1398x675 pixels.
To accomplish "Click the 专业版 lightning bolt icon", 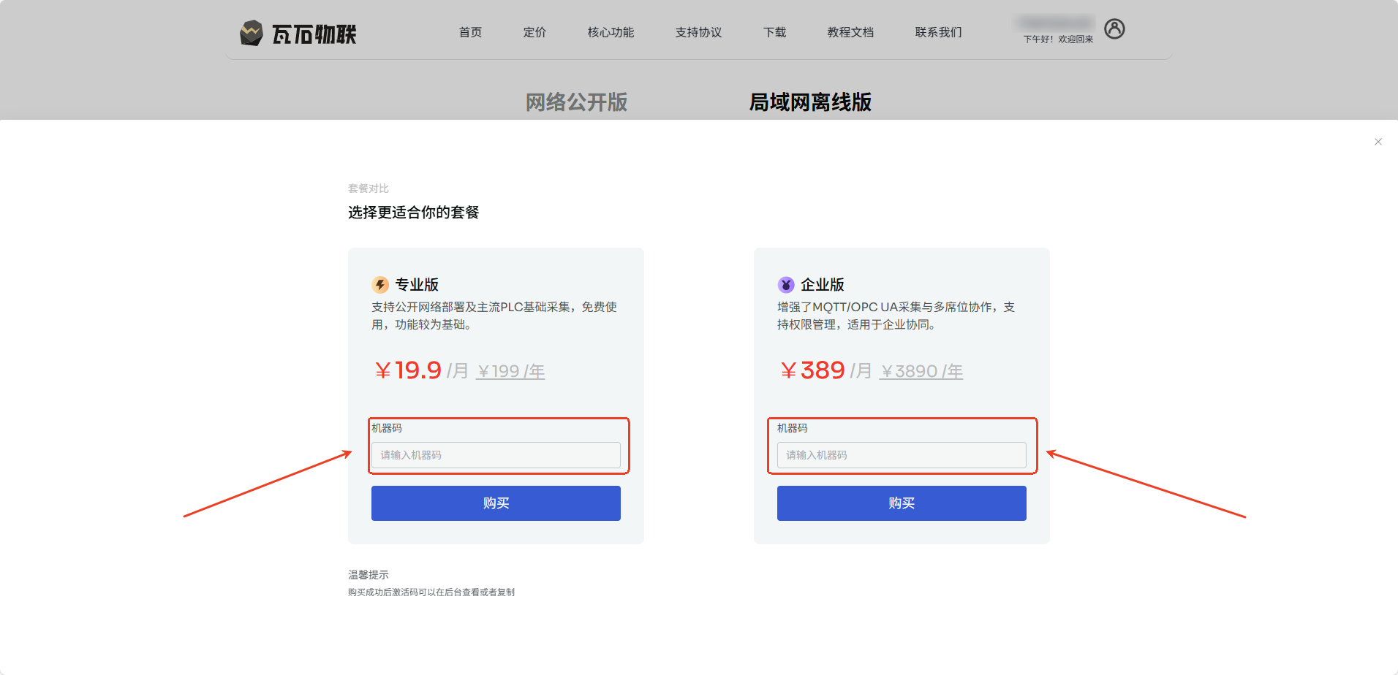I will click(380, 285).
